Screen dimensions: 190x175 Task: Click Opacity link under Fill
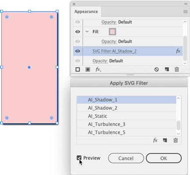(x=109, y=42)
